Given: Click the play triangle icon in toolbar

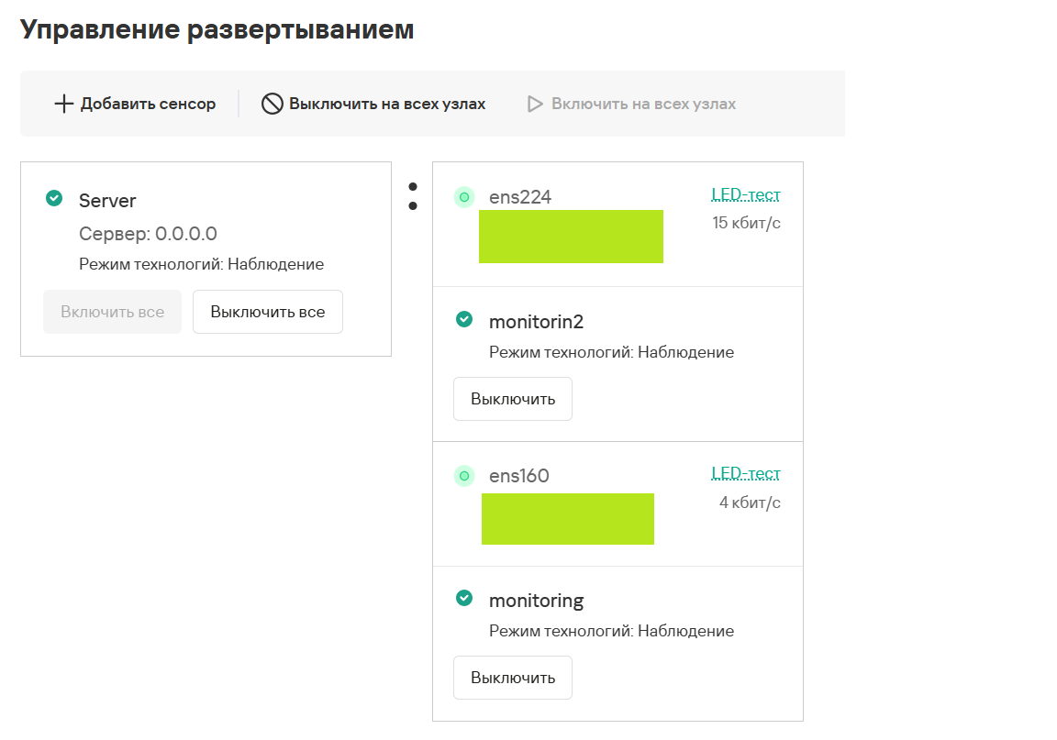Looking at the screenshot, I should point(535,104).
